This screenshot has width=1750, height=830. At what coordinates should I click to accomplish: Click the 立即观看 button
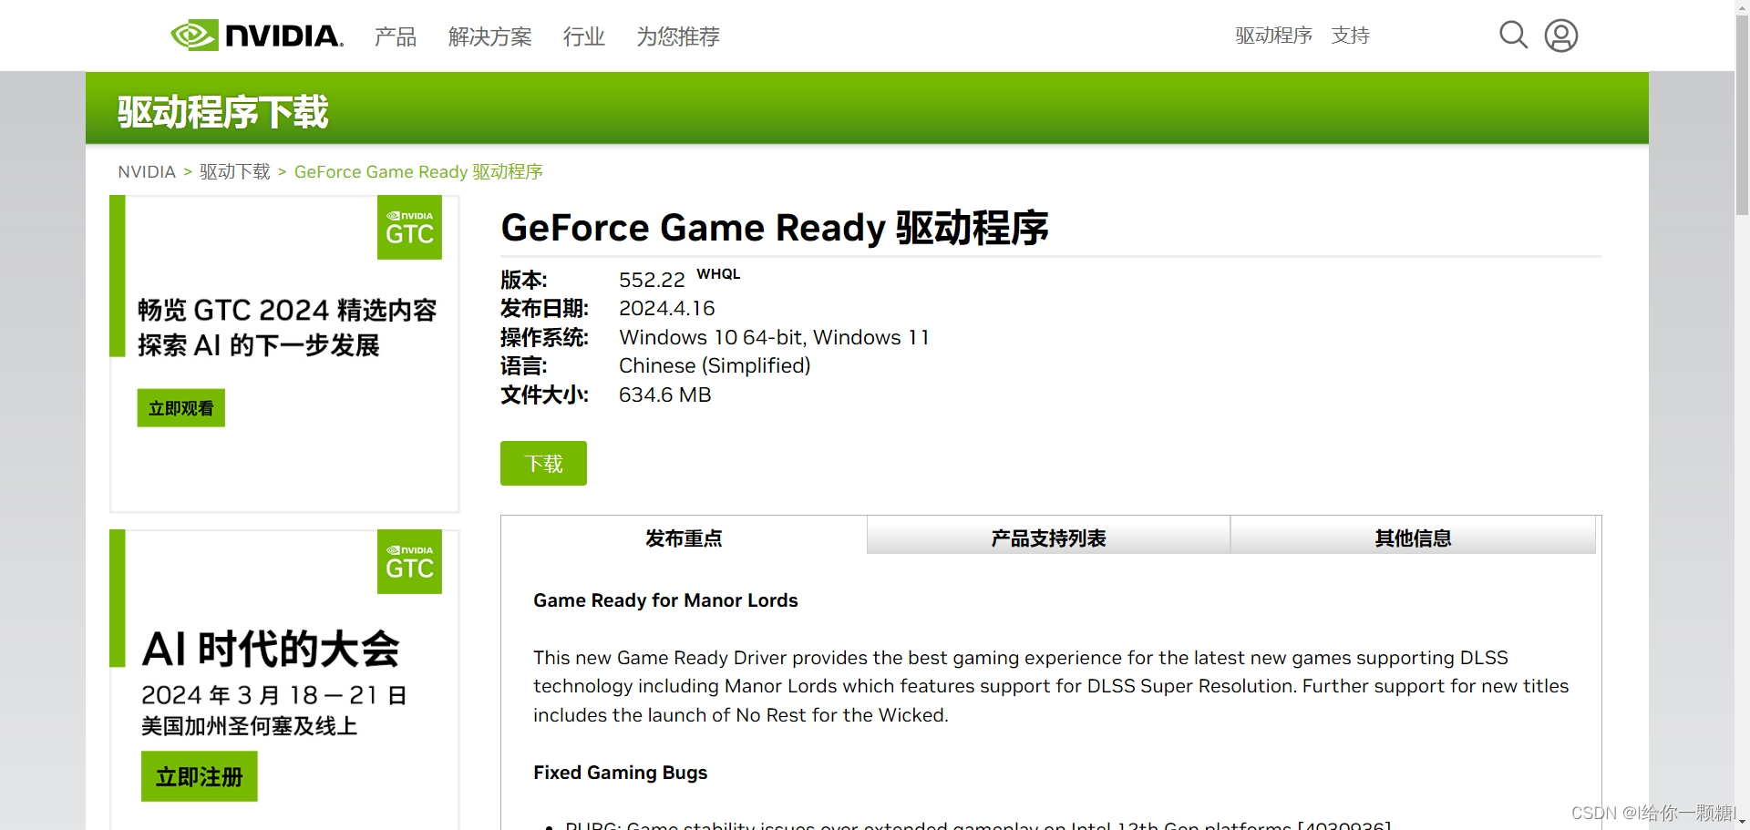[x=181, y=408]
